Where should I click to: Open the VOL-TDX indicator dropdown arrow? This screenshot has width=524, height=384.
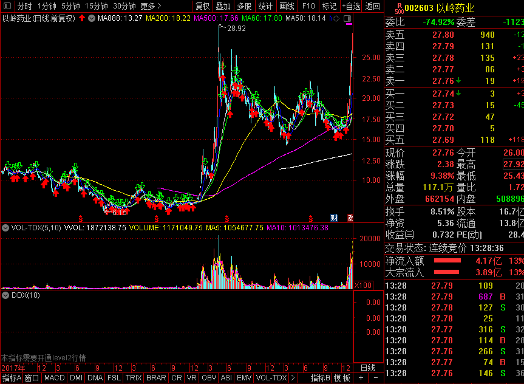point(5,228)
